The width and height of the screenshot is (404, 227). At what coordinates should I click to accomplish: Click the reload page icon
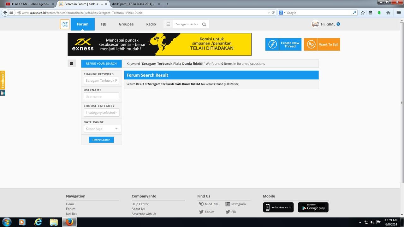[x=273, y=13]
